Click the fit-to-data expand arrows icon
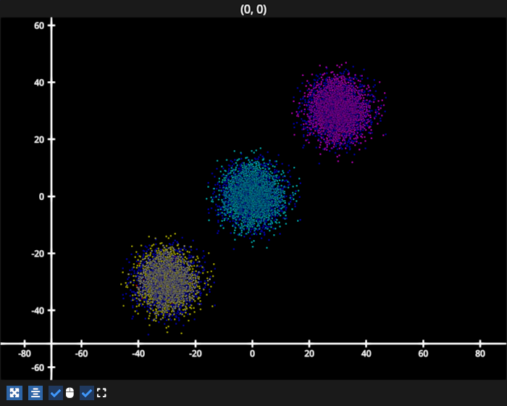 (x=14, y=393)
